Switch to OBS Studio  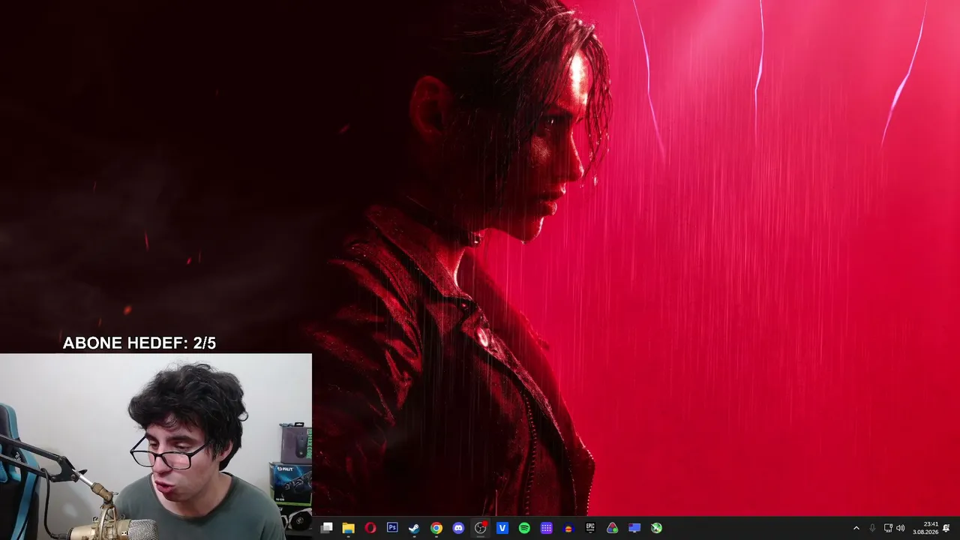[481, 528]
